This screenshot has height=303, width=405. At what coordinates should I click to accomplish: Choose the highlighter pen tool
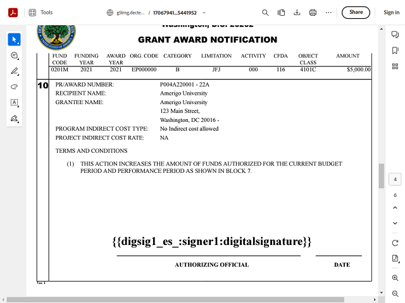pyautogui.click(x=14, y=71)
